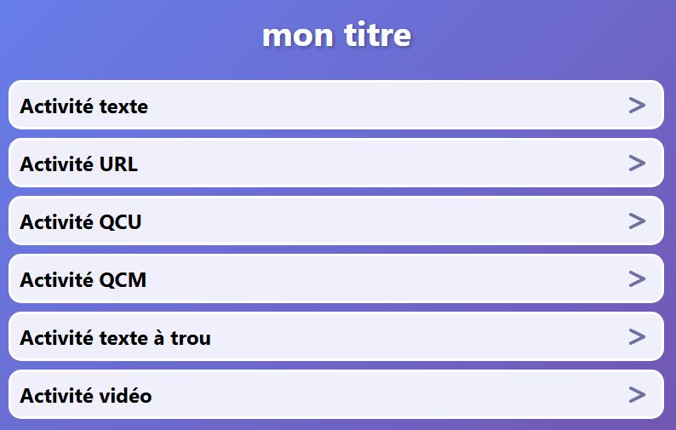
Task: Open Activité QCU using its arrow icon
Action: (x=637, y=221)
